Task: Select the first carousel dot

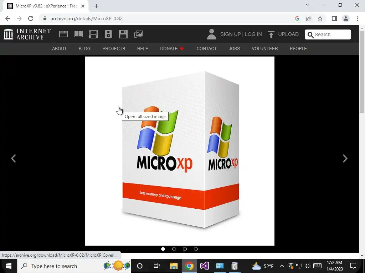Action: pyautogui.click(x=163, y=249)
